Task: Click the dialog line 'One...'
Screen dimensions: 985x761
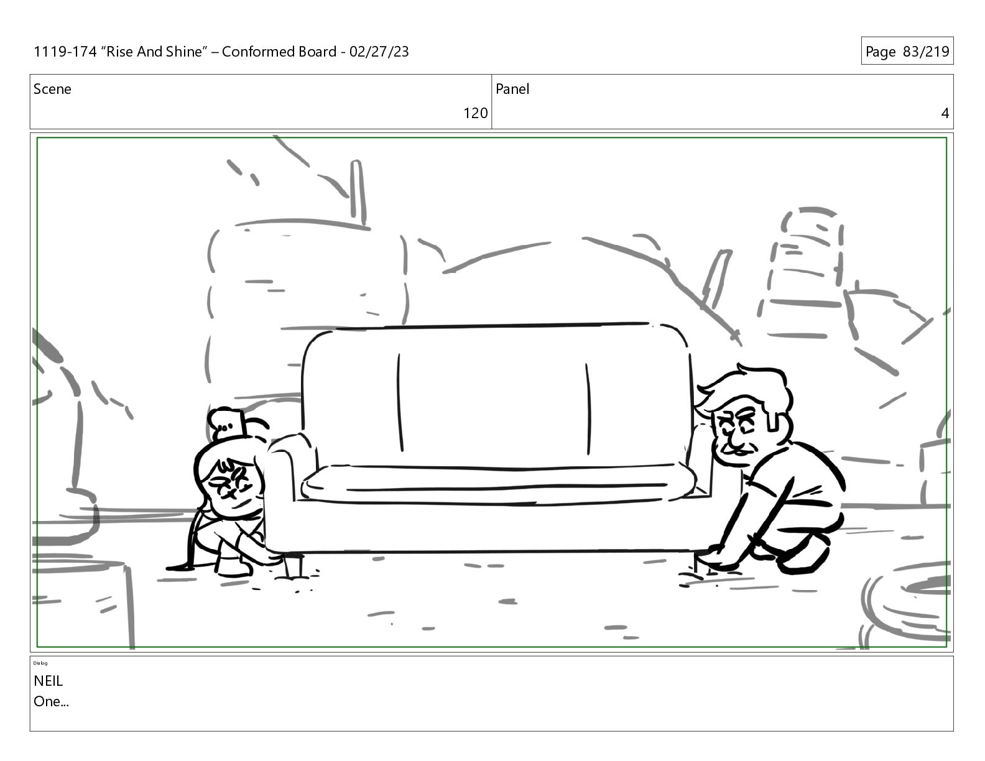Action: point(51,701)
